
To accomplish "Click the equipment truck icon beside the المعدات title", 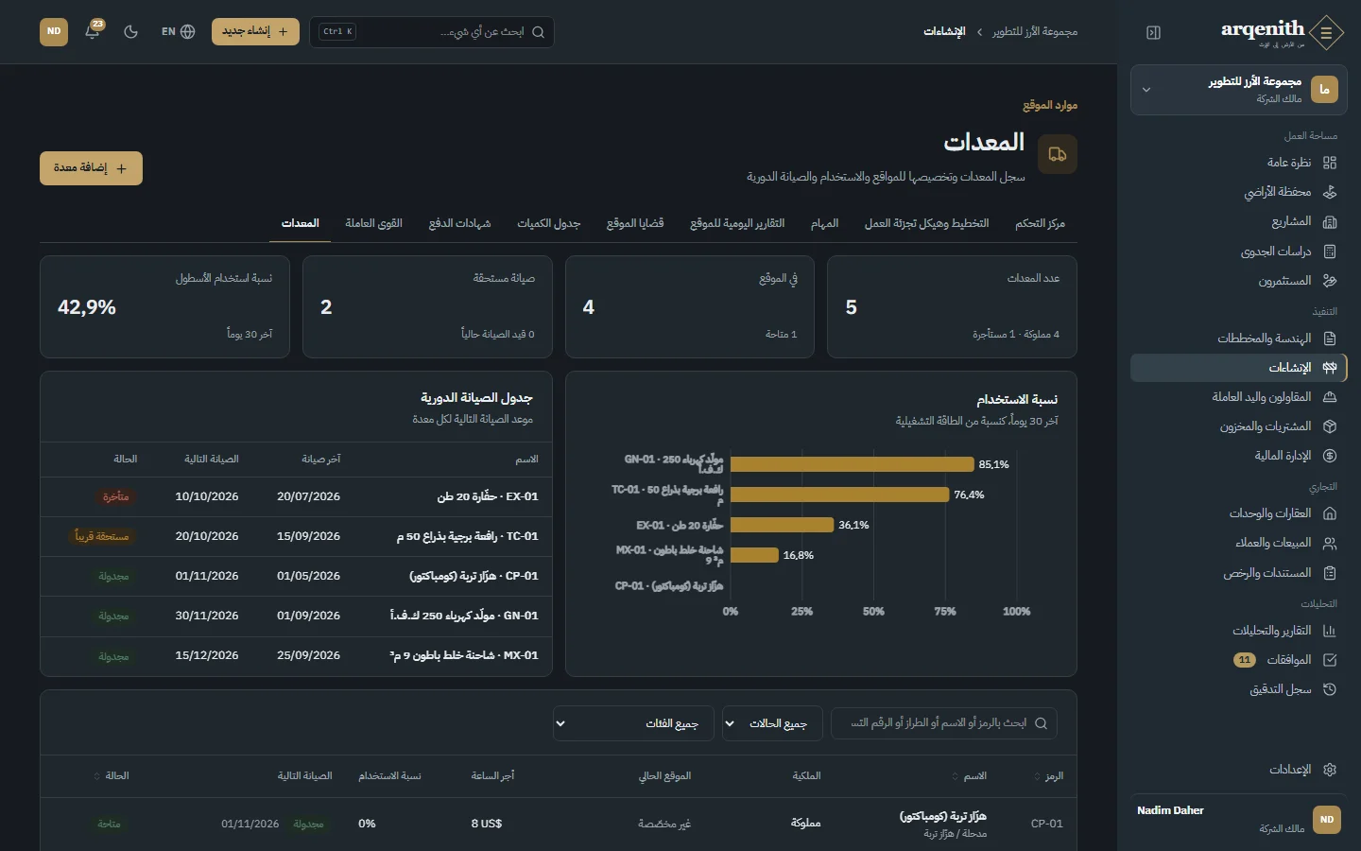I will [x=1058, y=154].
